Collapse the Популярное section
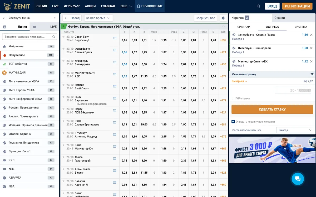The height and width of the screenshot is (197, 316). [x=57, y=55]
